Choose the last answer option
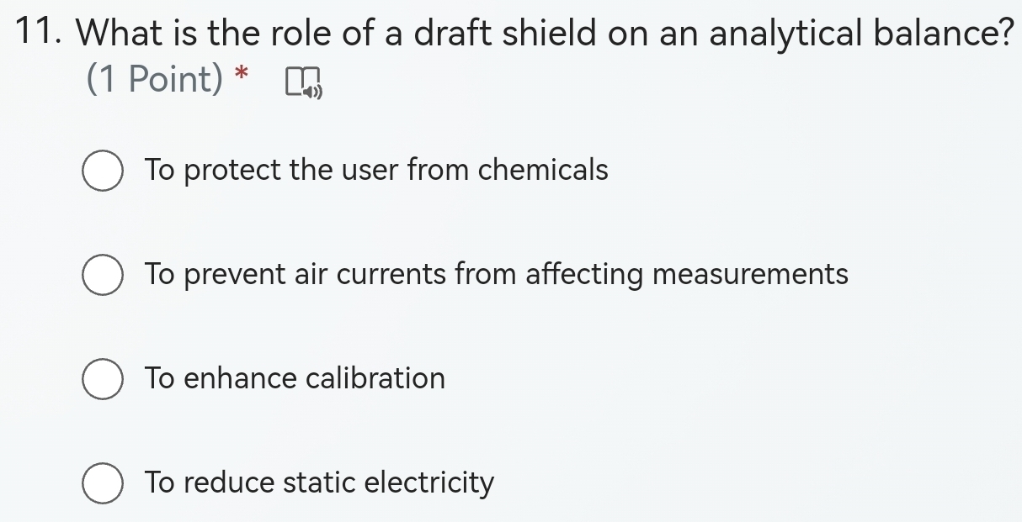The width and height of the screenshot is (1022, 522). tap(102, 482)
